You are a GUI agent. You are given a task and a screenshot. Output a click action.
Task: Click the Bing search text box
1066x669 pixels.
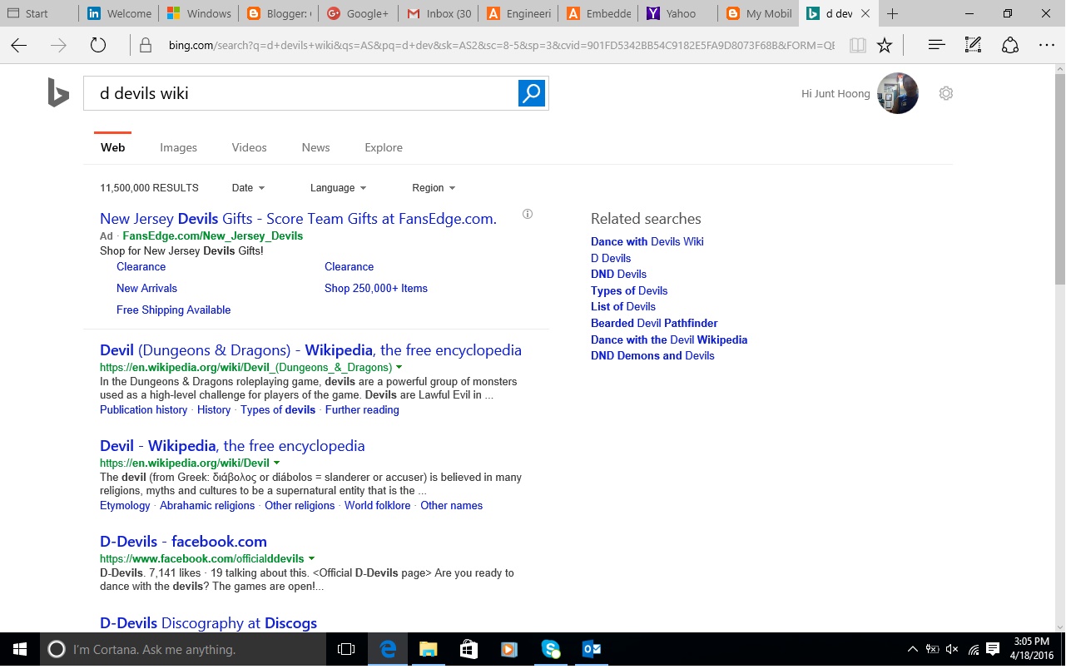(300, 93)
